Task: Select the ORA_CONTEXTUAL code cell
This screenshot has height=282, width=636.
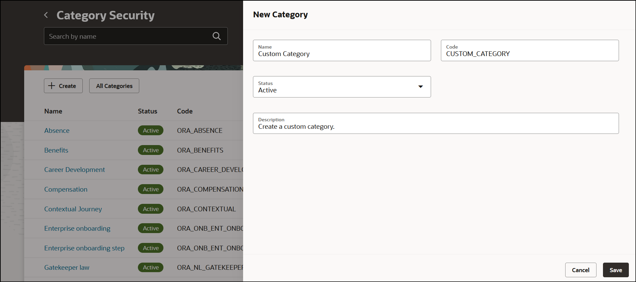Action: tap(206, 209)
